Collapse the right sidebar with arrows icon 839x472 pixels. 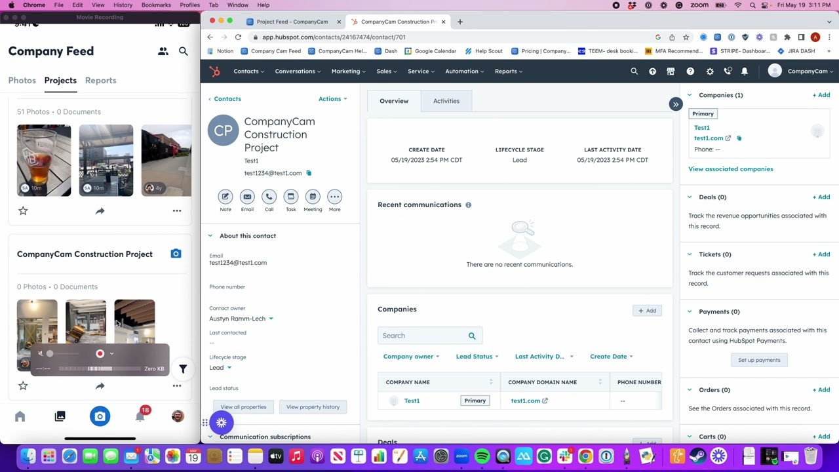coord(676,104)
